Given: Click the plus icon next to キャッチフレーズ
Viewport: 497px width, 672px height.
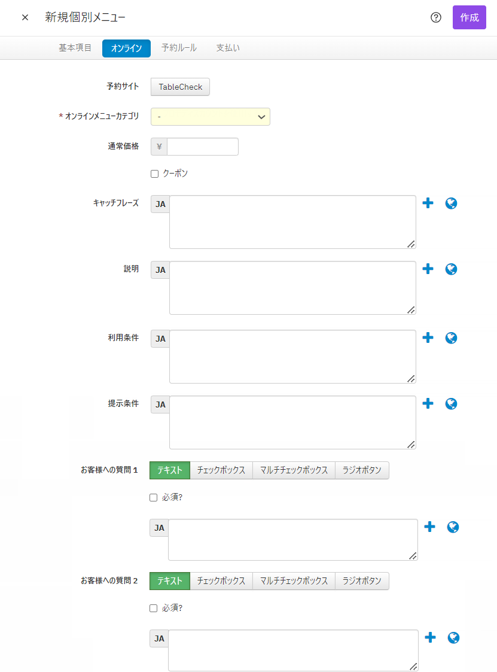Looking at the screenshot, I should pyautogui.click(x=428, y=203).
